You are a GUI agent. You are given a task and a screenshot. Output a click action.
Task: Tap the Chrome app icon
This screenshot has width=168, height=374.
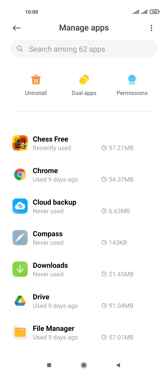(20, 174)
